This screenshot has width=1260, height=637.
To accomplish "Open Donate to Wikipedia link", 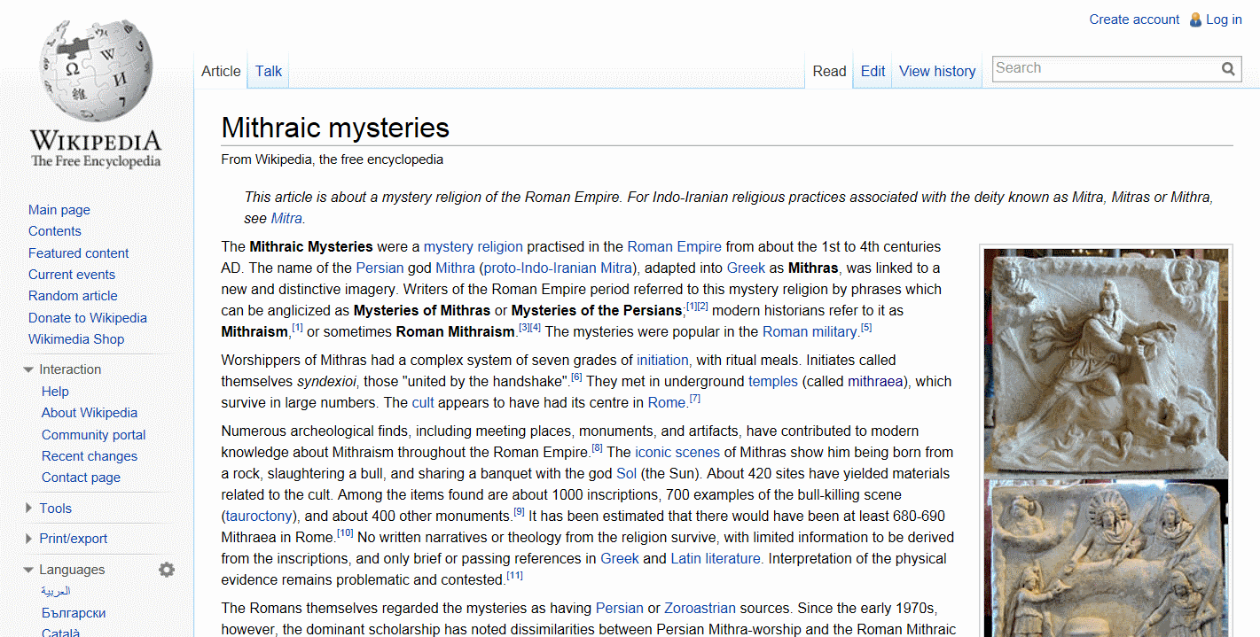I will click(x=88, y=318).
